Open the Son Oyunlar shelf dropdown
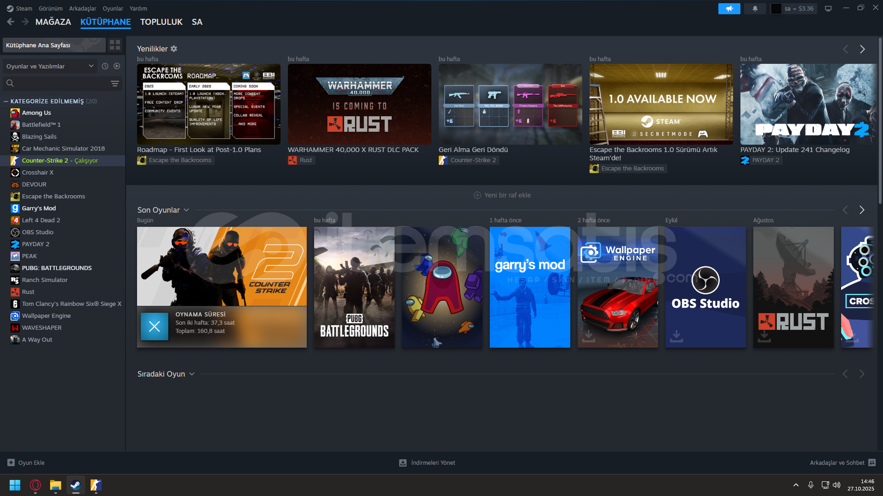 pos(186,210)
